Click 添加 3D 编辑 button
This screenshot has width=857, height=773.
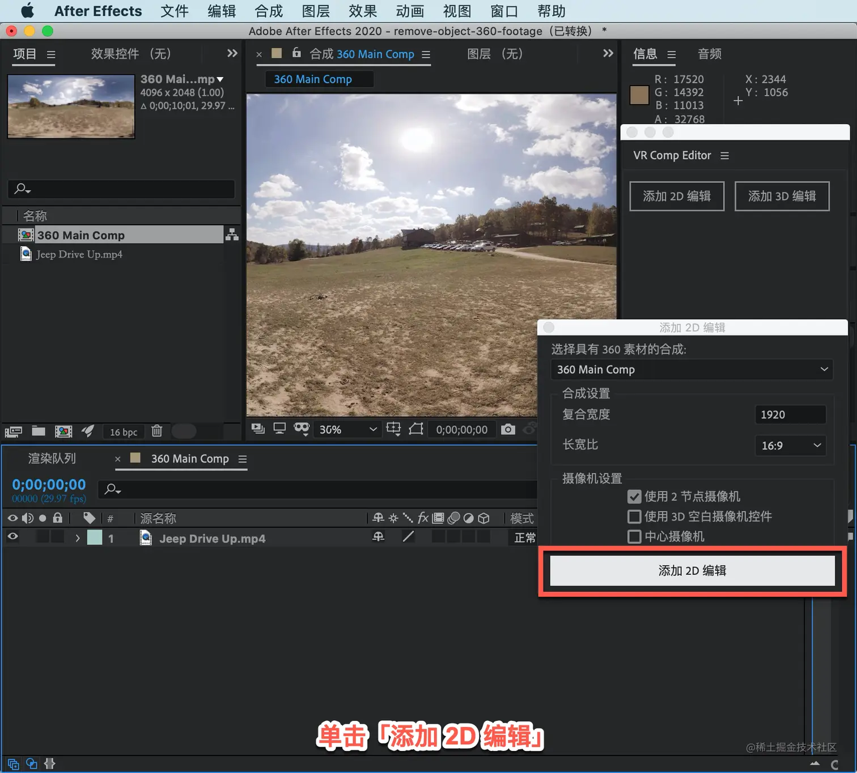[782, 196]
